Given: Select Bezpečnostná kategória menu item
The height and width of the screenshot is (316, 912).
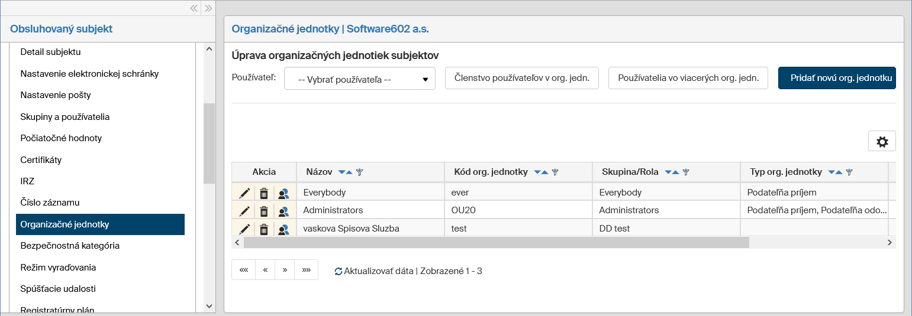Looking at the screenshot, I should [x=70, y=246].
